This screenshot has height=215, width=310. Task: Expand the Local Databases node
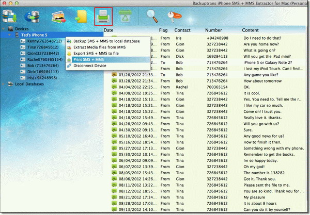pos(4,84)
